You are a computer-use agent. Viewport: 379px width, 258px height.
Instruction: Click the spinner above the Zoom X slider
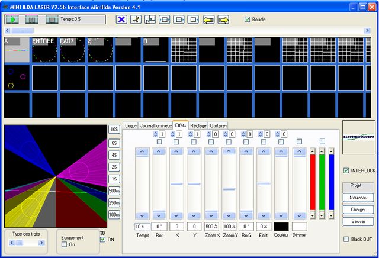pyautogui.click(x=209, y=134)
